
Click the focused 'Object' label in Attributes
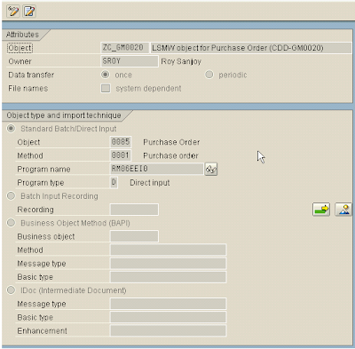[20, 48]
